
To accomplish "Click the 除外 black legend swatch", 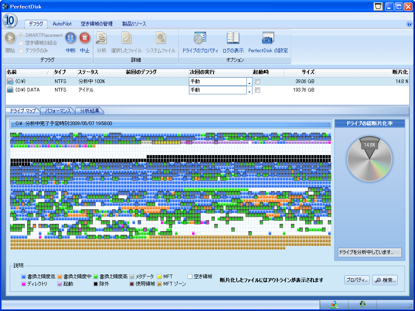I will 96,284.
